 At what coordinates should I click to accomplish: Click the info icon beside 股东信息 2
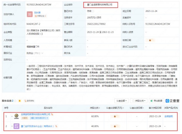(15, 101)
